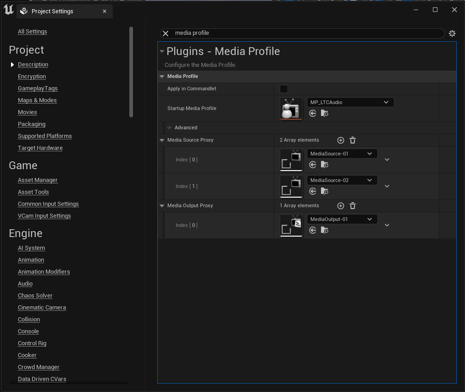This screenshot has width=465, height=392.
Task: Open Common Input Settings
Action: coord(48,204)
